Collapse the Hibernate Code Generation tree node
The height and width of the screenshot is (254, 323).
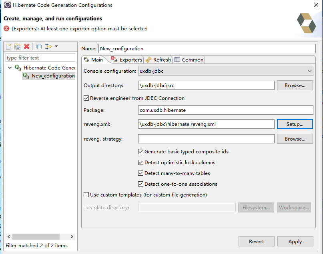tap(10, 68)
